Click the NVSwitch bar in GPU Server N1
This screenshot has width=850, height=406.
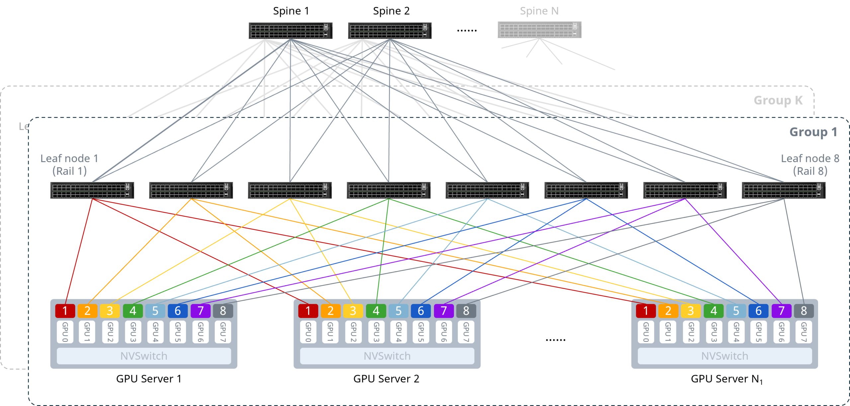725,356
